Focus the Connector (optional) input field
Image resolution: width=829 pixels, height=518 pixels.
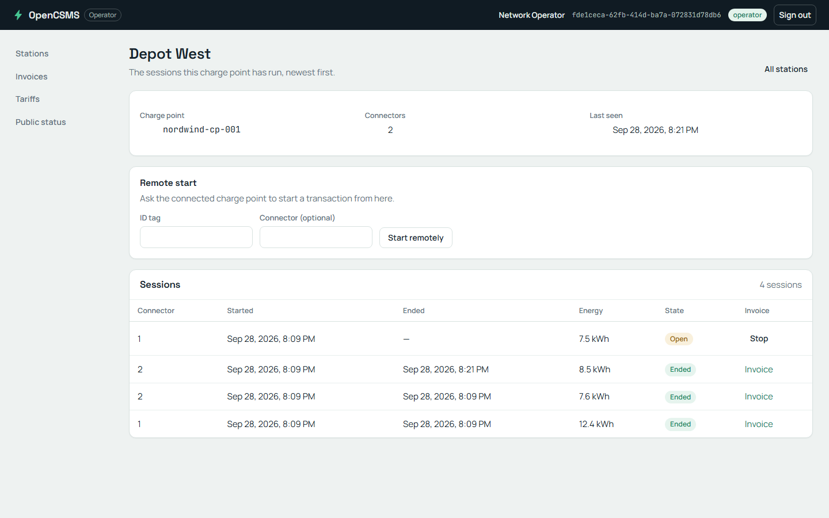pyautogui.click(x=316, y=237)
